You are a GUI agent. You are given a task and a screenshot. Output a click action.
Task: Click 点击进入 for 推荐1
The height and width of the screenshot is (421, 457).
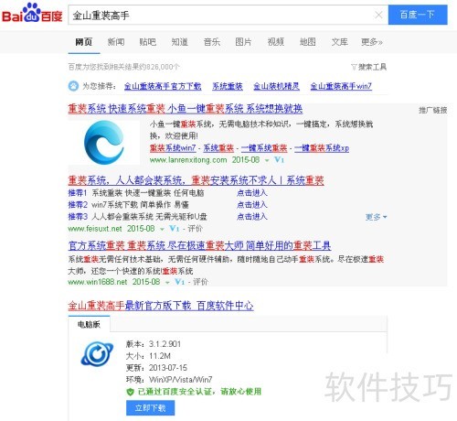coord(252,193)
